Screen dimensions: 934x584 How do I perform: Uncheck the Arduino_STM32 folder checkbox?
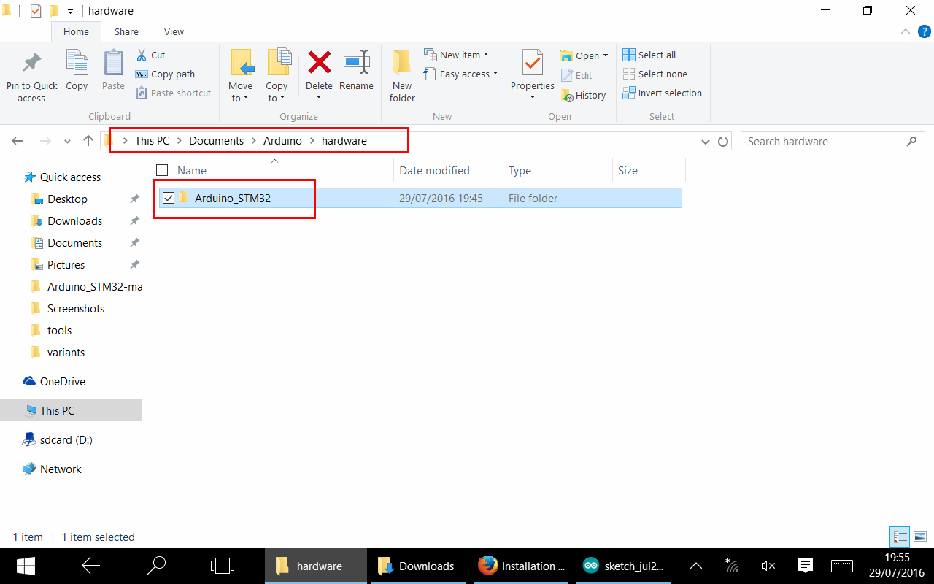tap(169, 198)
